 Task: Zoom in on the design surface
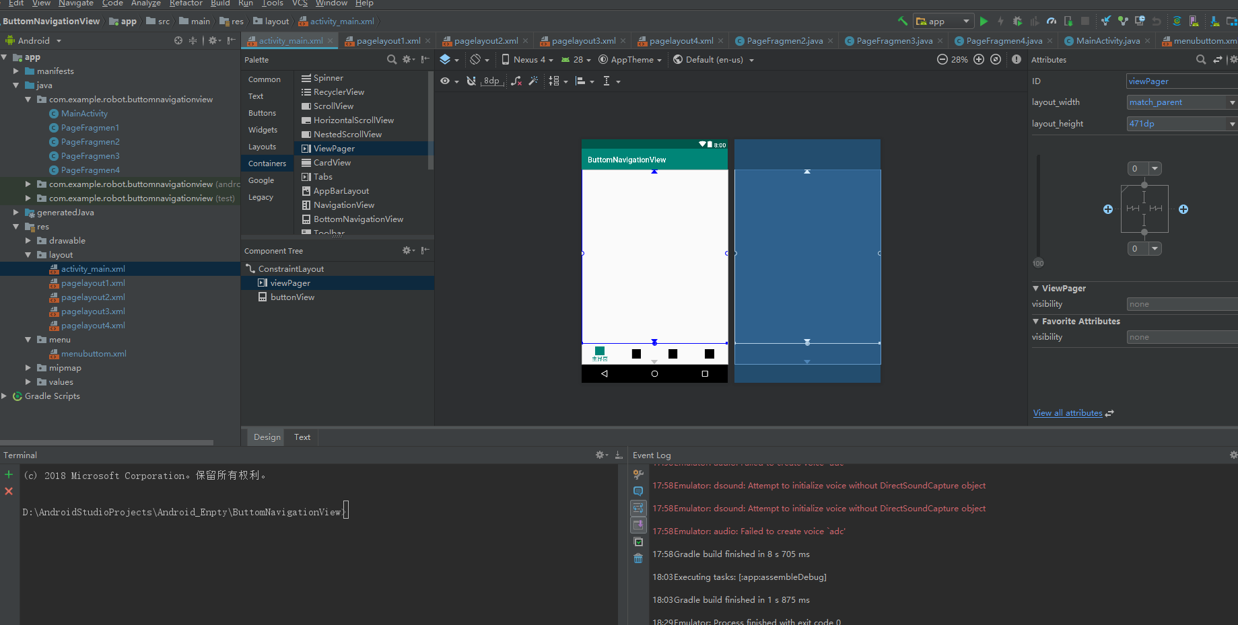979,60
